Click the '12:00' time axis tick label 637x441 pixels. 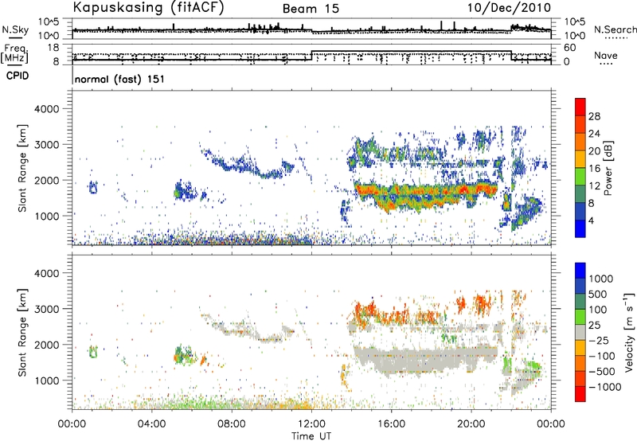(x=311, y=424)
